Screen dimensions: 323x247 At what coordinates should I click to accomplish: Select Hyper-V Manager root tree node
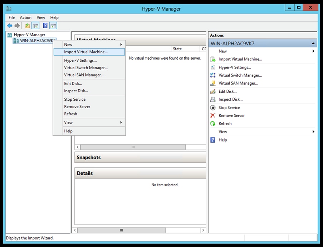(x=29, y=35)
